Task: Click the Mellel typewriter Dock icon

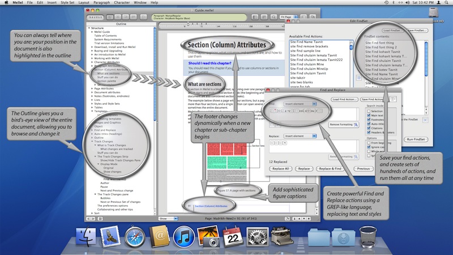Action: click(x=281, y=237)
